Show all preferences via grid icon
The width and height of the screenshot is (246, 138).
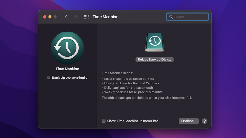(x=86, y=17)
